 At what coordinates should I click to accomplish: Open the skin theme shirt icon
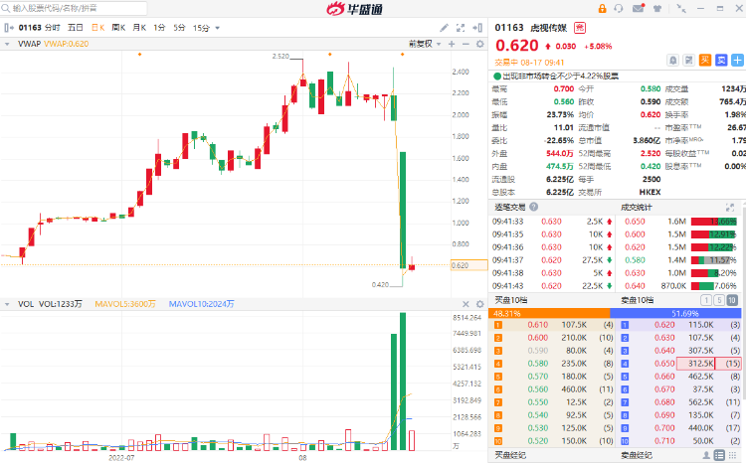[x=657, y=9]
